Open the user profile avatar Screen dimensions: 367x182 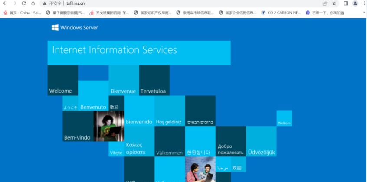(355, 3)
